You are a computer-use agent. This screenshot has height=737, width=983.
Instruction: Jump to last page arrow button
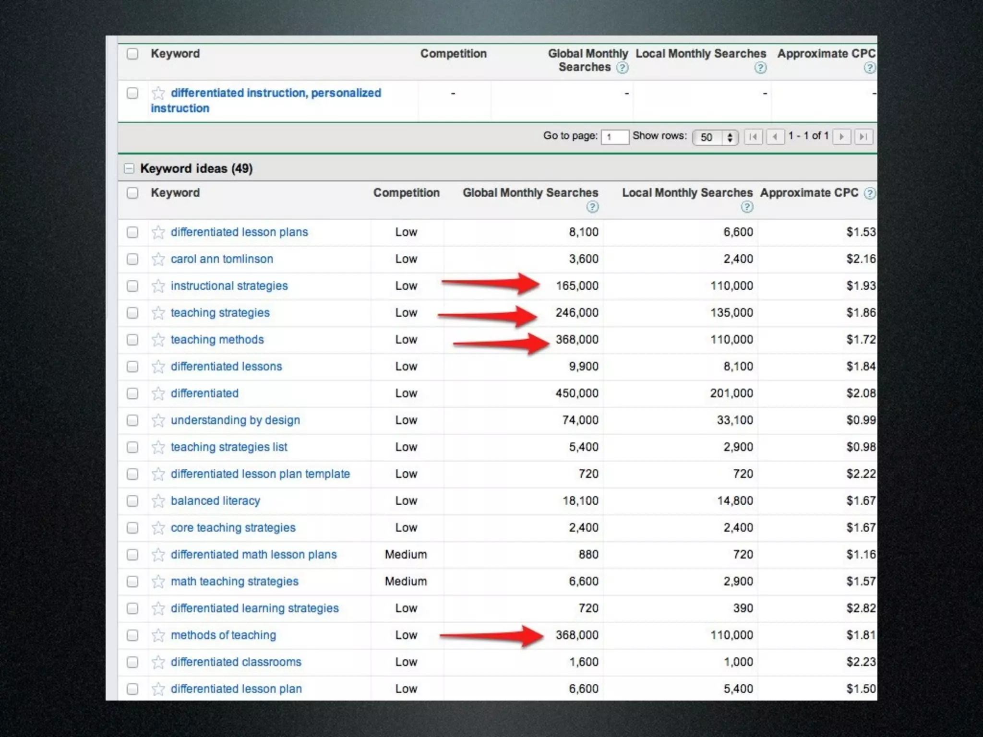pyautogui.click(x=863, y=137)
